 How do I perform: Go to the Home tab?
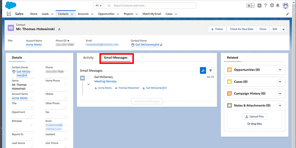[x=34, y=14]
